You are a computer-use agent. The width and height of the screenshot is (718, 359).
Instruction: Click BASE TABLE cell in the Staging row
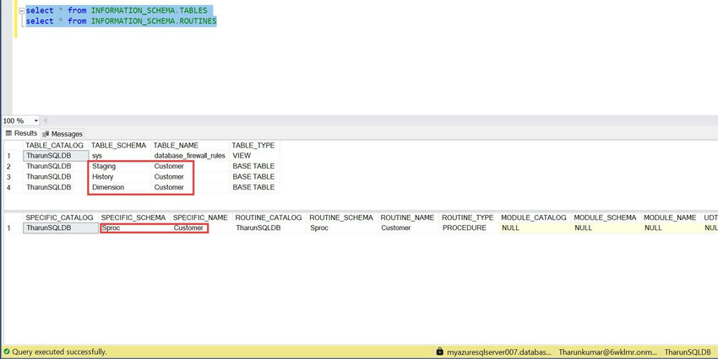coord(253,166)
